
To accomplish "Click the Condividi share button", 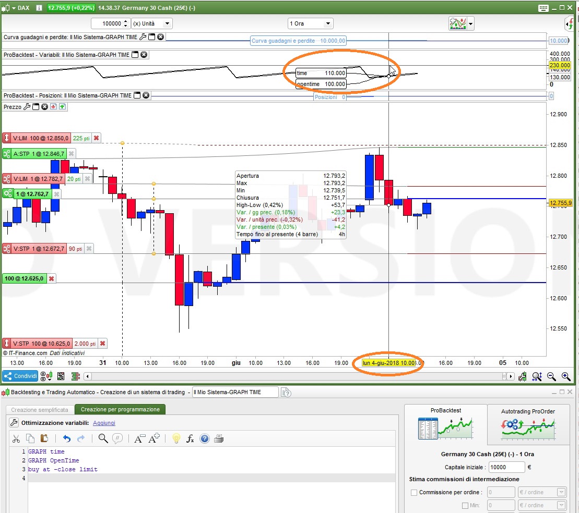I will (x=20, y=376).
